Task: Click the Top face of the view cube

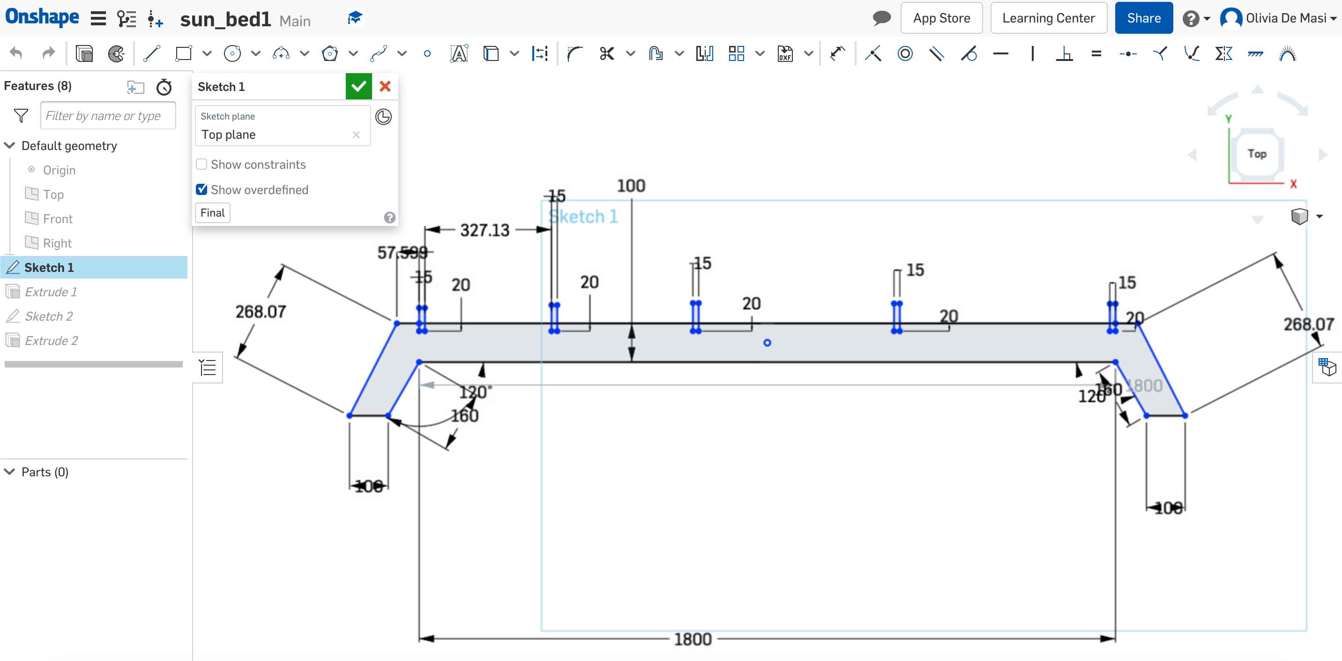Action: [1257, 154]
